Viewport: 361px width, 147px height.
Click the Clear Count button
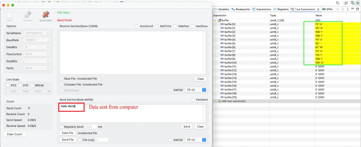click(15, 134)
